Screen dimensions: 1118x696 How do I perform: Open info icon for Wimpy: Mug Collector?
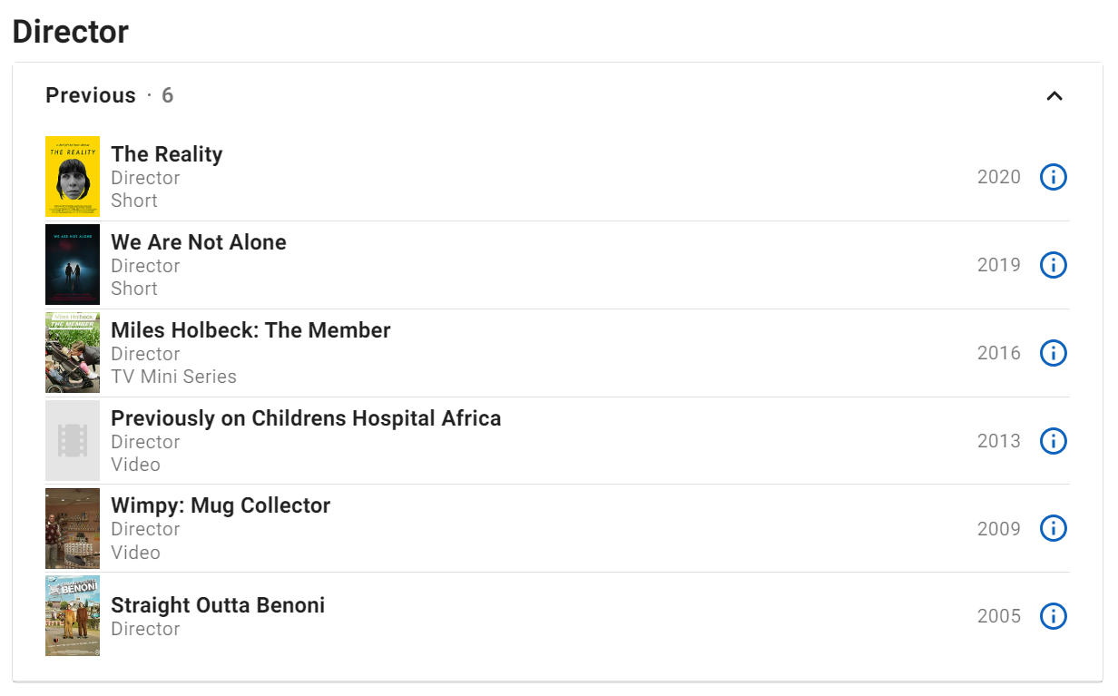point(1053,528)
